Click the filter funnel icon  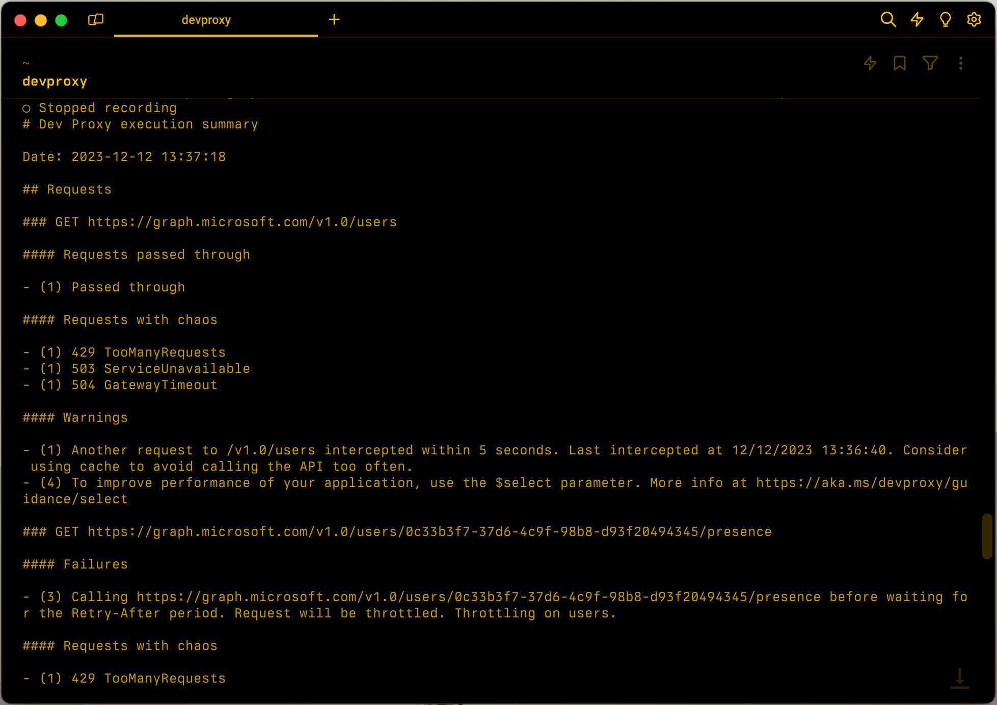[x=930, y=63]
